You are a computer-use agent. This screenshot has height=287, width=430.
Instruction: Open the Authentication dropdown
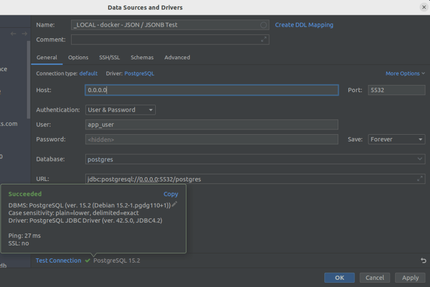(150, 110)
